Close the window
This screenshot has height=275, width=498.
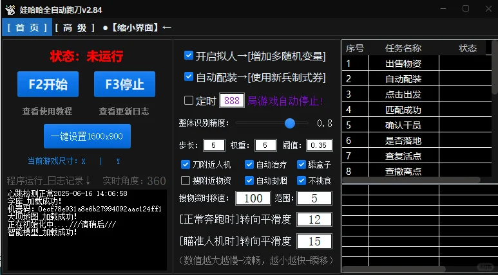click(488, 8)
